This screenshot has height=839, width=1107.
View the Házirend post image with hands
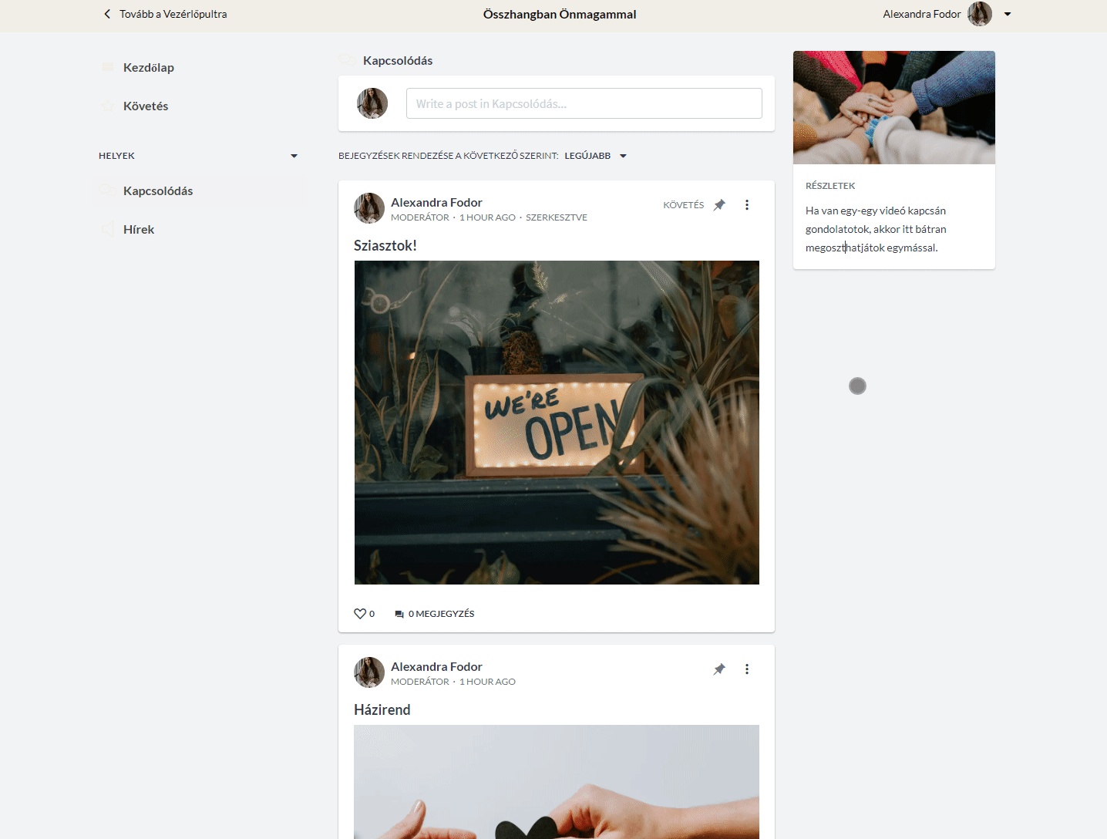(557, 782)
